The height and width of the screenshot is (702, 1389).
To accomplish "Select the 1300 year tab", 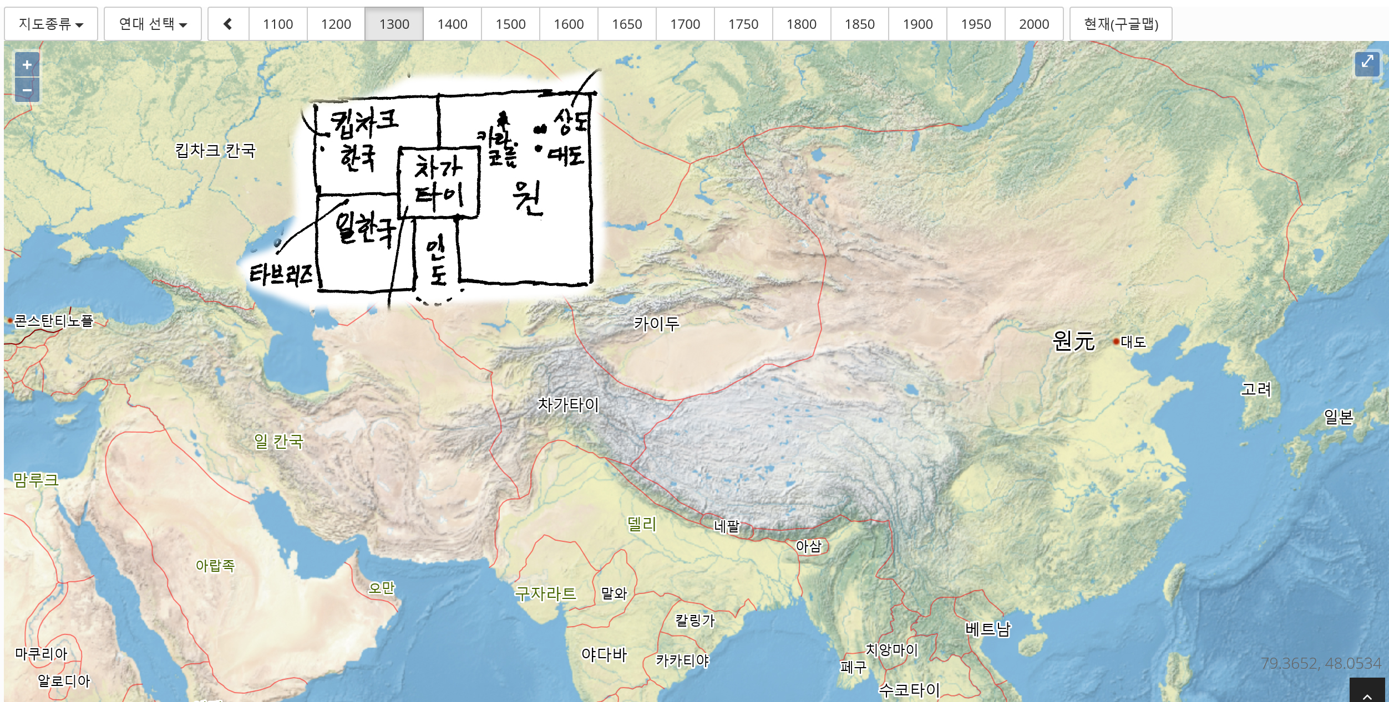I will point(394,24).
